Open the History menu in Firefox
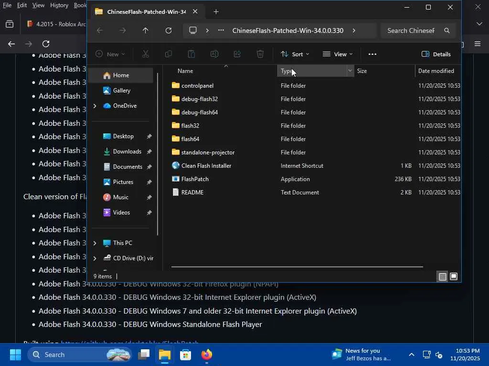Screen dimensions: 489x366 click(59, 5)
